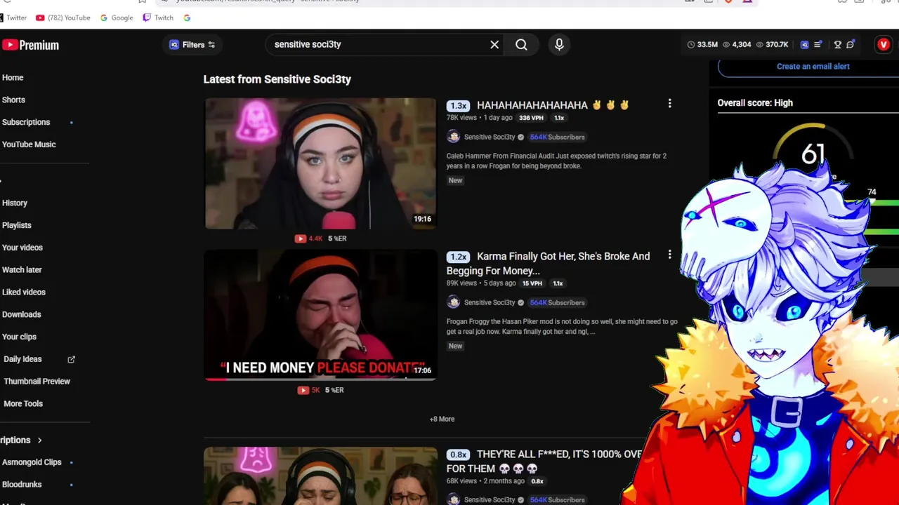This screenshot has width=899, height=505.
Task: Expand '+8 More' videos
Action: (x=442, y=419)
